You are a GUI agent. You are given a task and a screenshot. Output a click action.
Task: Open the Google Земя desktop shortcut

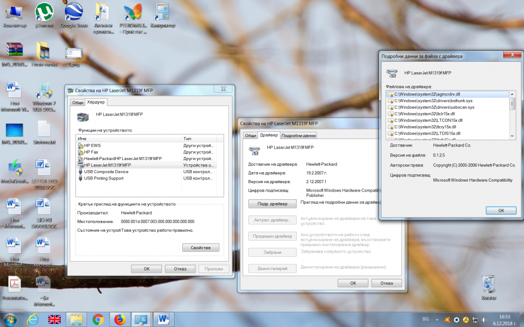click(73, 16)
